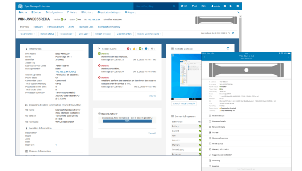302x171 pixels.
Task: Open the admin user menu
Action: (x=215, y=6)
